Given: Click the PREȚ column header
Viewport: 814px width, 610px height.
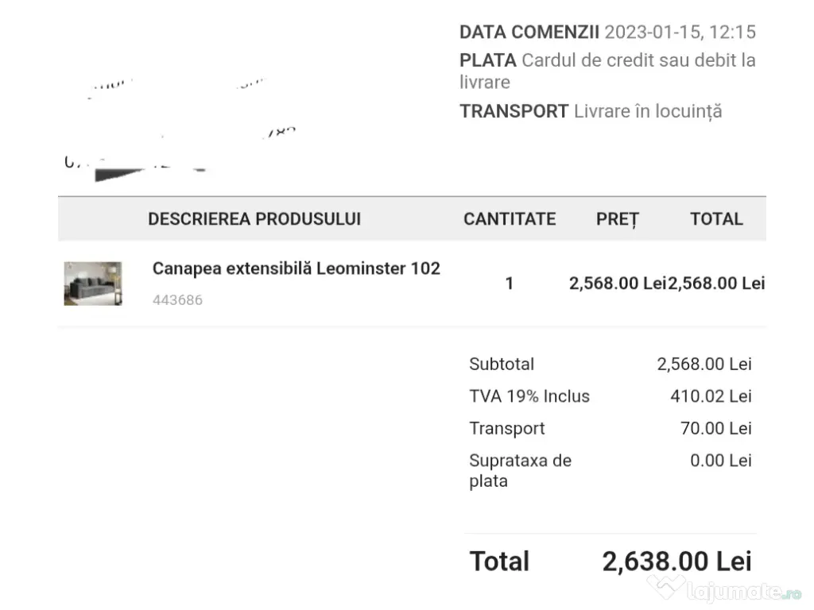Looking at the screenshot, I should 618,219.
